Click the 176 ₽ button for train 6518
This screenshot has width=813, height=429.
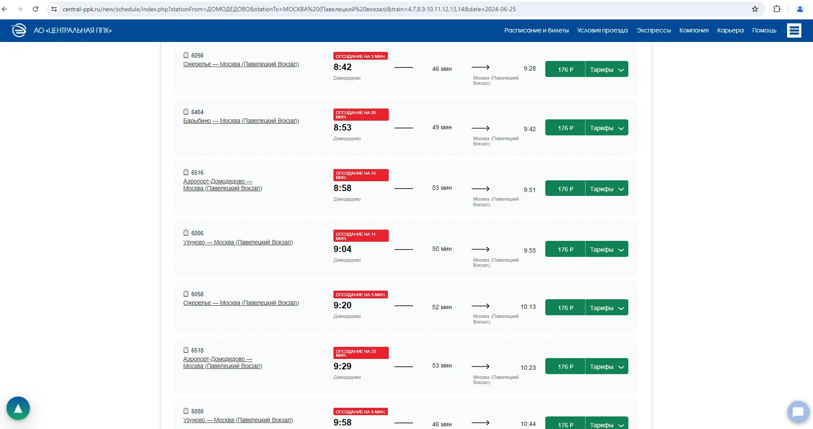click(565, 367)
